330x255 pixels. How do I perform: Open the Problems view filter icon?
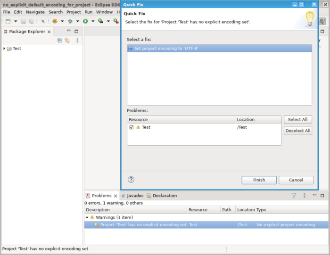(294, 196)
